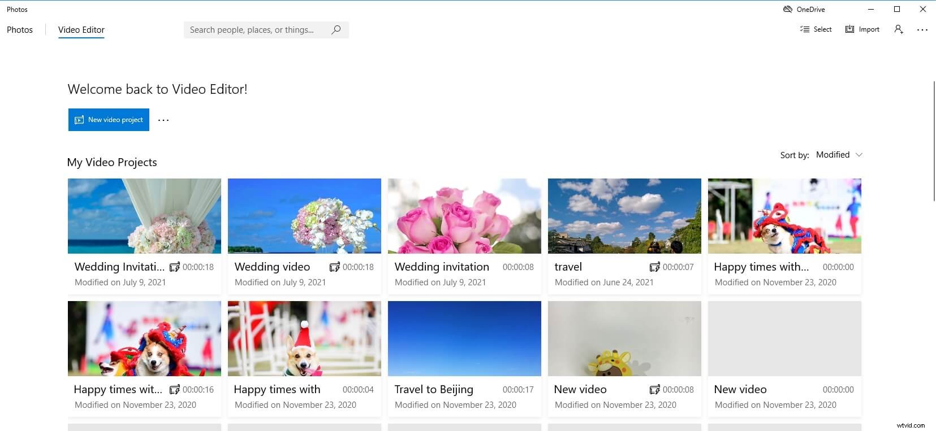Image resolution: width=936 pixels, height=431 pixels.
Task: Switch to the Photos tab
Action: click(20, 30)
